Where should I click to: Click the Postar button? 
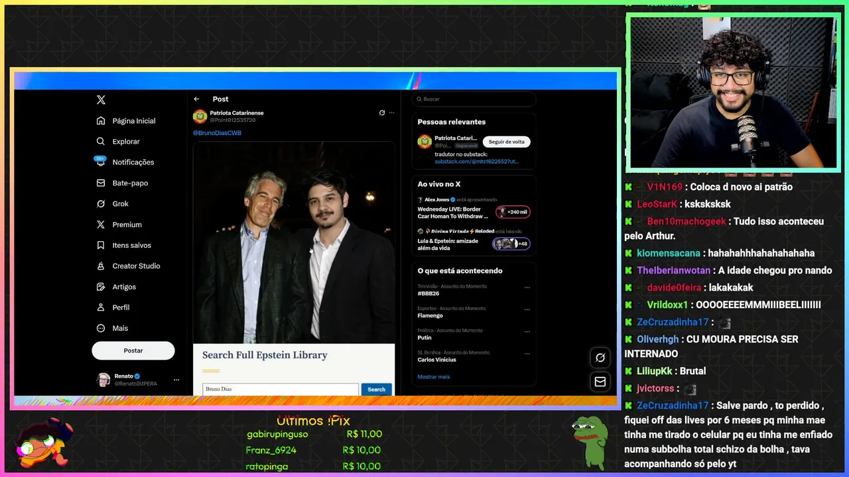point(133,350)
